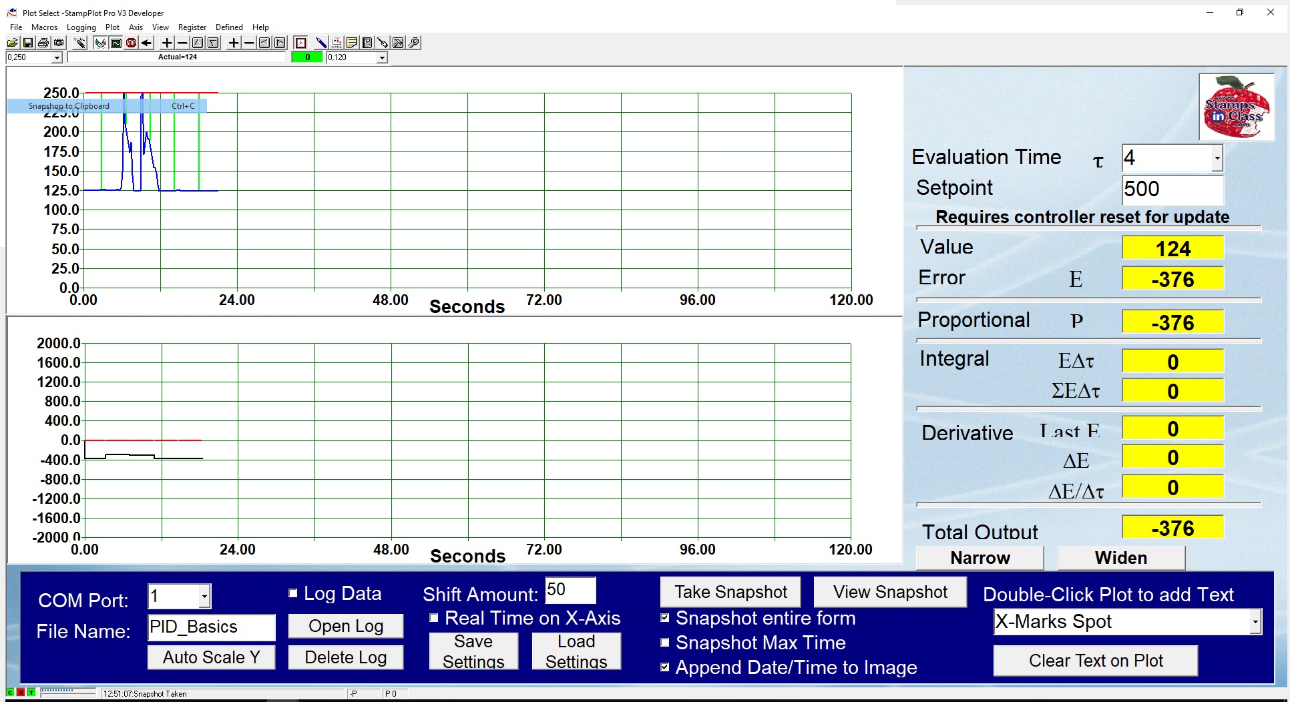Viewport: 1290px width, 702px height.
Task: Toggle the plot data monitor icon
Action: coord(116,43)
